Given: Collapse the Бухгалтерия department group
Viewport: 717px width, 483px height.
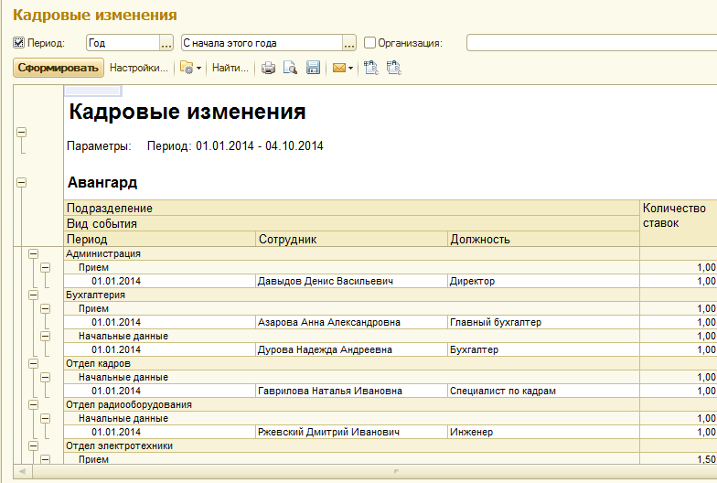Looking at the screenshot, I should point(33,295).
